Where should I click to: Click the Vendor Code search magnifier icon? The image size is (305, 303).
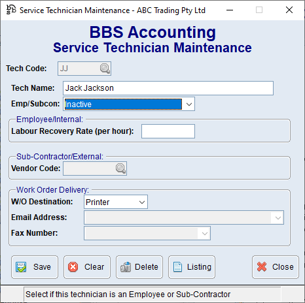tap(120, 168)
